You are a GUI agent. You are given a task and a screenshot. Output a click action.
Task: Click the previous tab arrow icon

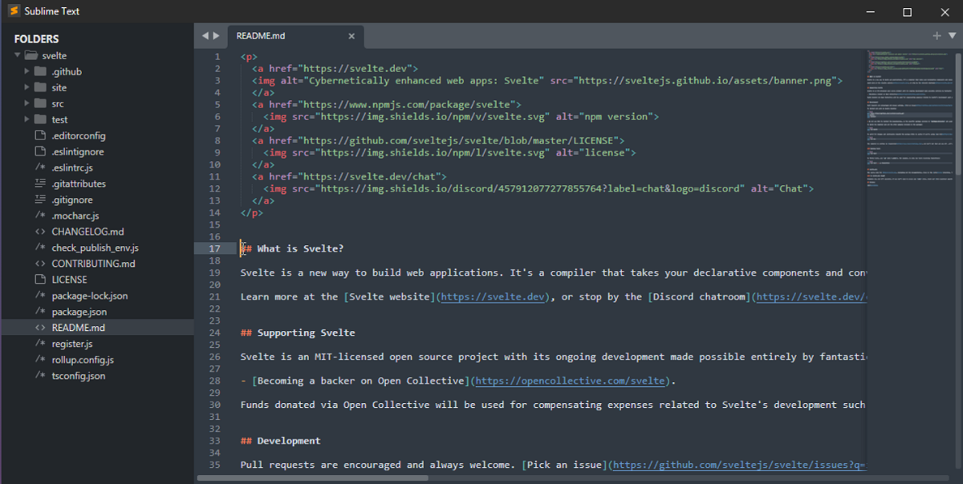tap(205, 36)
